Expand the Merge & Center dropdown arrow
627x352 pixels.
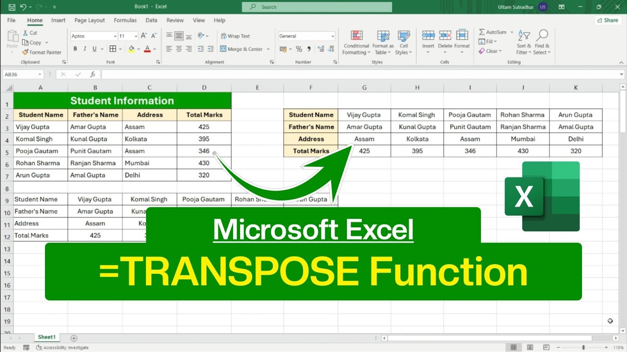[268, 49]
